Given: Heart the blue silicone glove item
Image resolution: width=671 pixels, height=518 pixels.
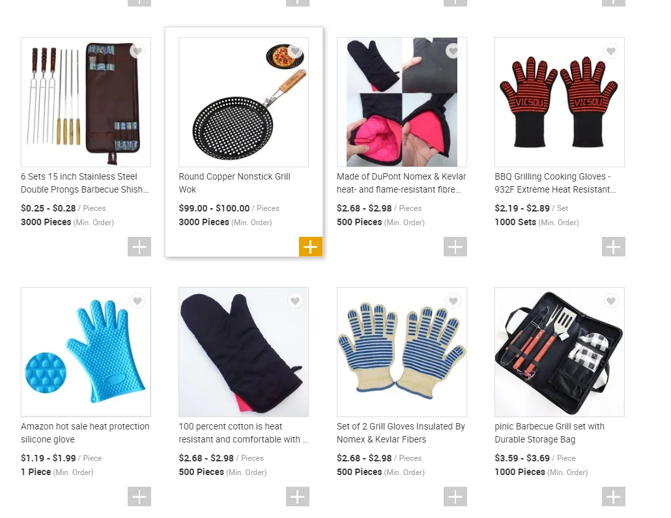Looking at the screenshot, I should tap(137, 301).
